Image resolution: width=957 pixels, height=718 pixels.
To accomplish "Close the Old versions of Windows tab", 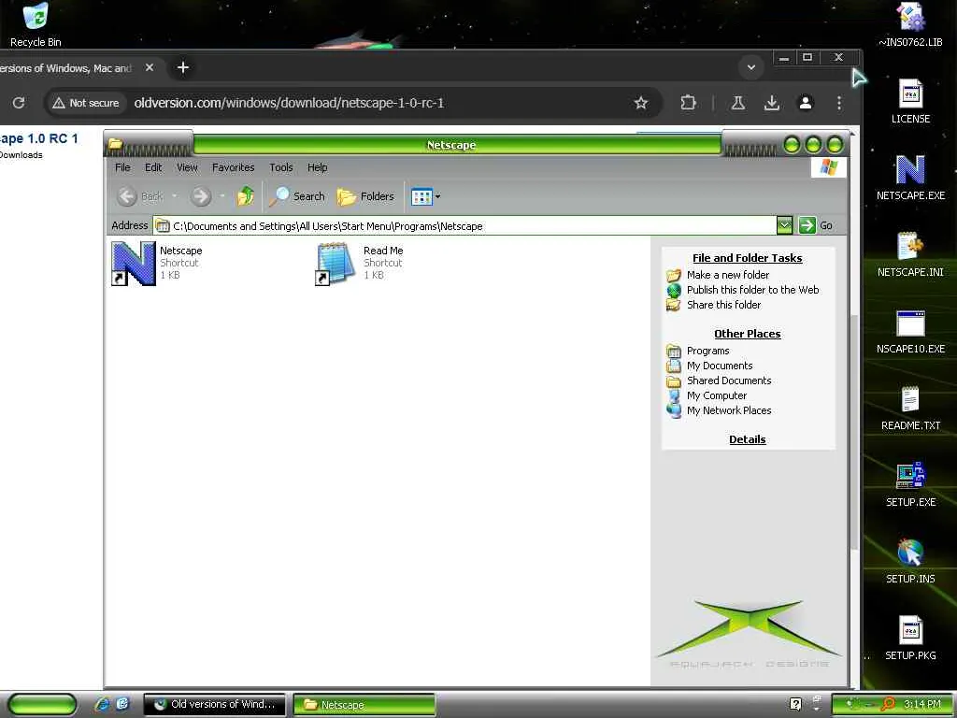I will click(x=149, y=67).
